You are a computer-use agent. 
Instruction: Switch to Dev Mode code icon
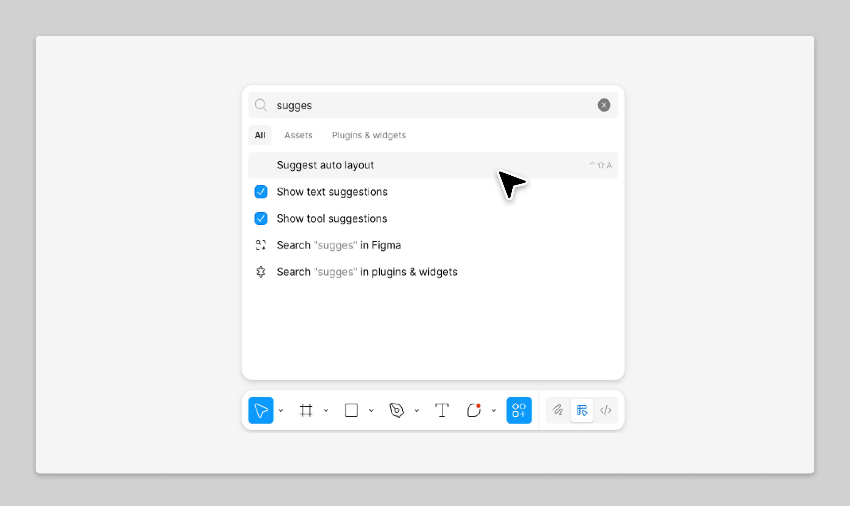[x=606, y=410]
